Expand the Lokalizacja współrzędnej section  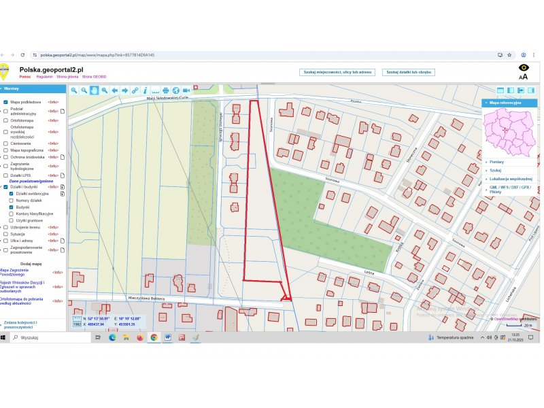pos(508,178)
